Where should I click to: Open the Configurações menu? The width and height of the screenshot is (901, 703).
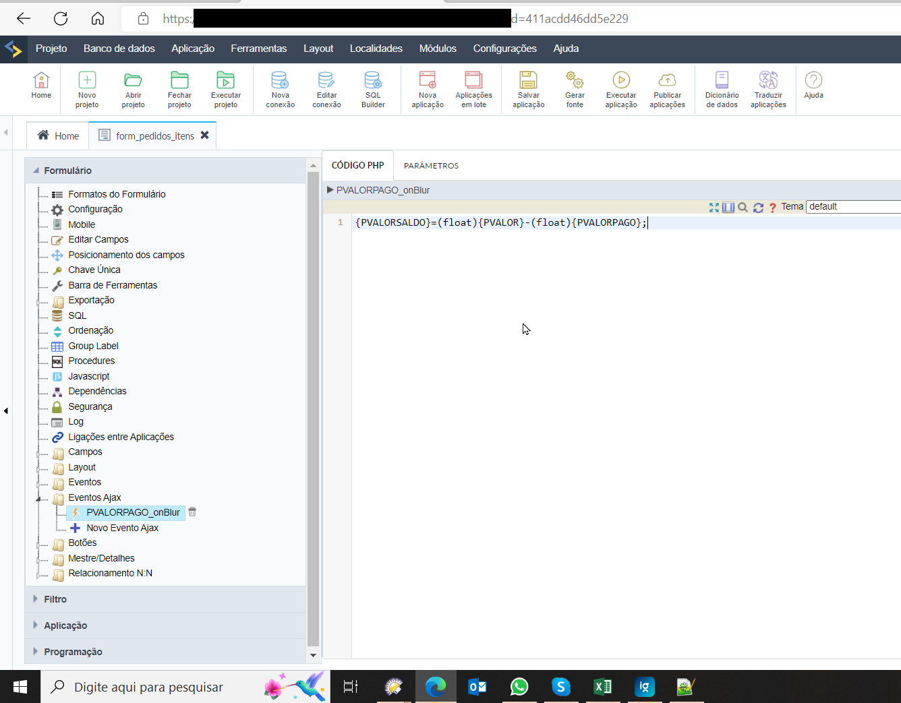coord(505,49)
